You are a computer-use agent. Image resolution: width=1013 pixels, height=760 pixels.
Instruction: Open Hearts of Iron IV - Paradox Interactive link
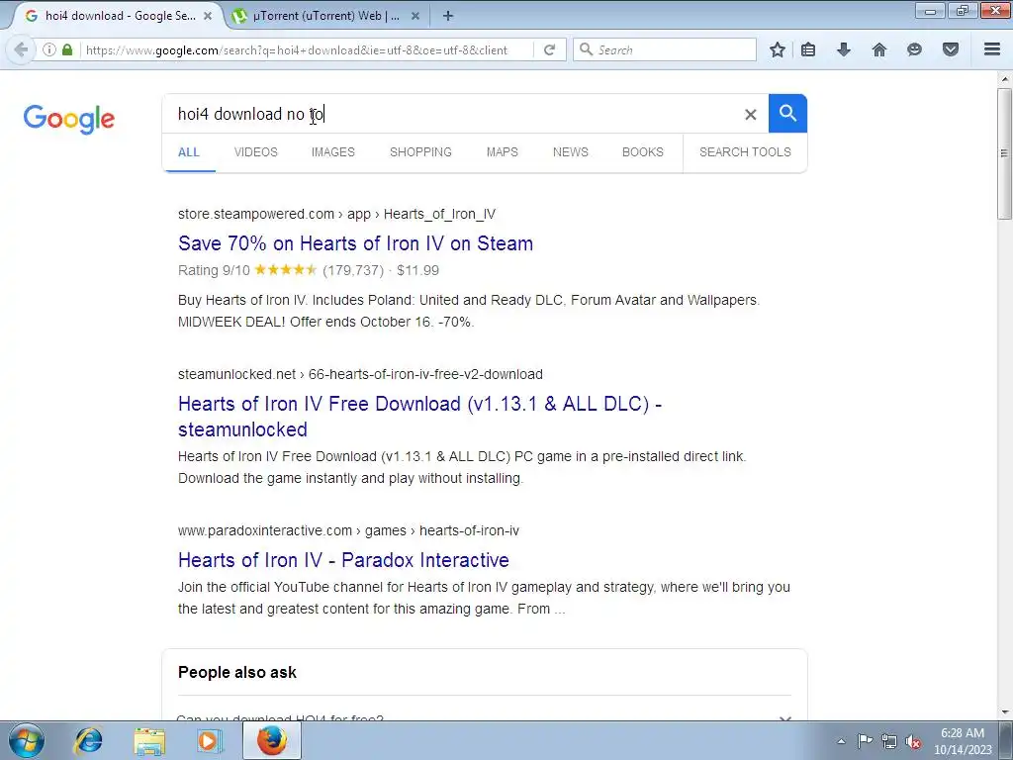pyautogui.click(x=343, y=560)
